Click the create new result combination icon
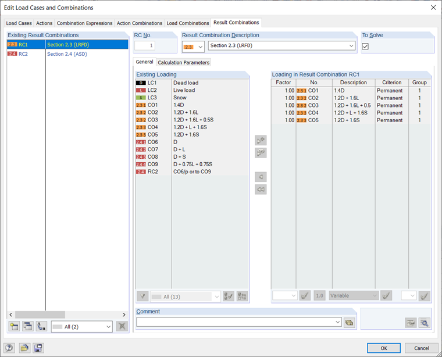 14,327
